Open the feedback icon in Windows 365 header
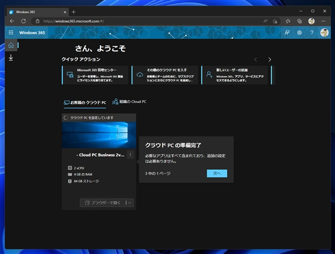This screenshot has width=335, height=254. pyautogui.click(x=287, y=32)
